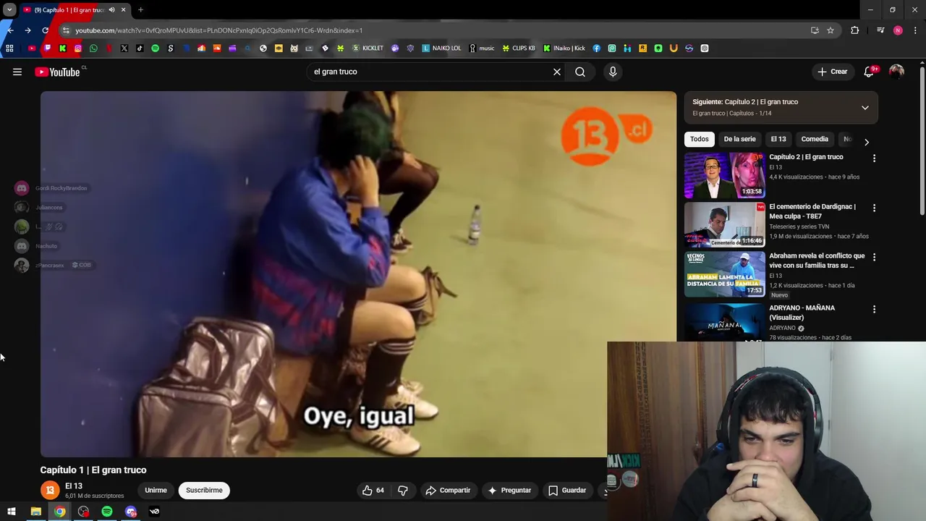This screenshot has height=521, width=926.
Task: Open the NAIKO LOL bookmark
Action: click(441, 48)
